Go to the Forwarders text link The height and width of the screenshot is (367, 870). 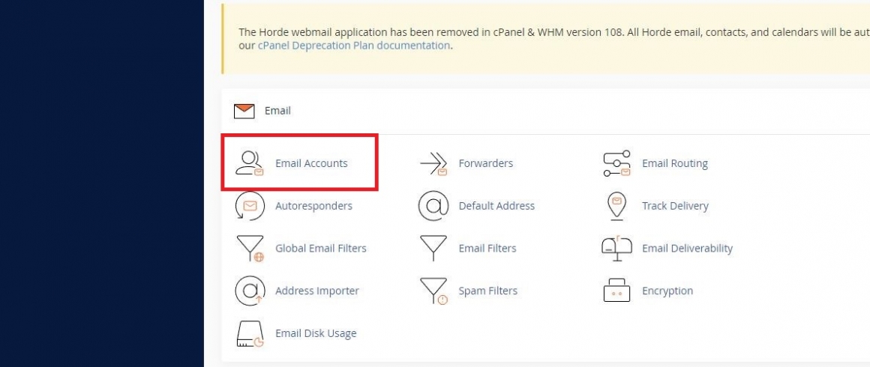click(485, 163)
